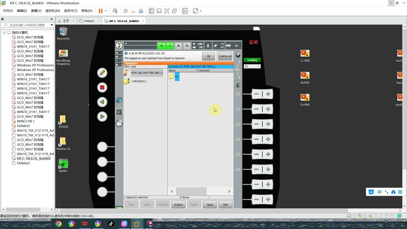
Task: Switch to the FANAUC tab
Action: (89, 21)
